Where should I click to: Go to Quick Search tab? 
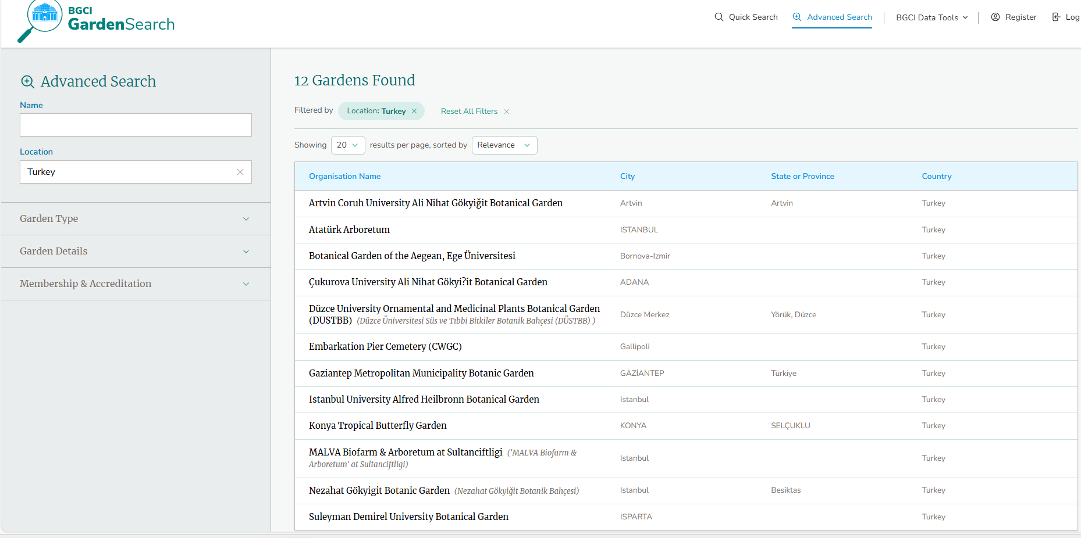tap(746, 17)
